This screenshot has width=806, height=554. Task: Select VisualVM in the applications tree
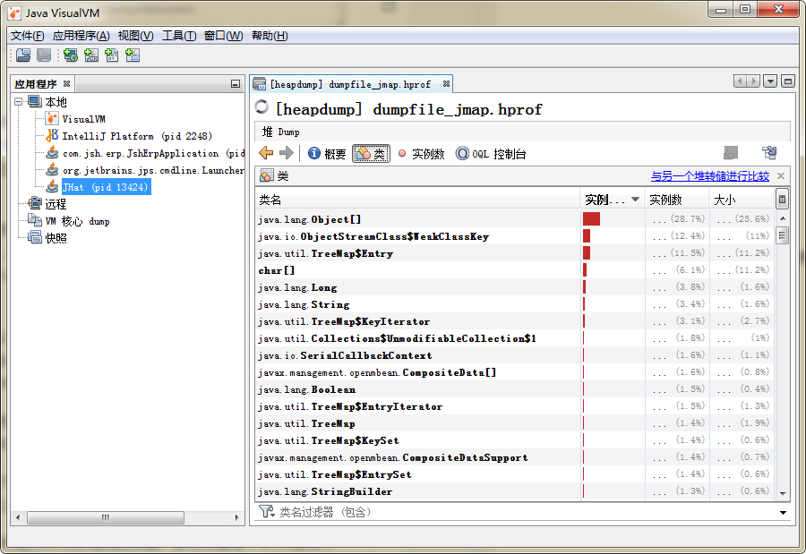[84, 119]
